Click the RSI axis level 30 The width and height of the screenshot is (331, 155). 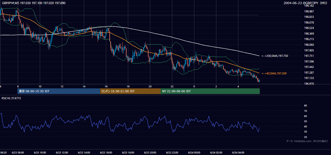[x=305, y=132]
